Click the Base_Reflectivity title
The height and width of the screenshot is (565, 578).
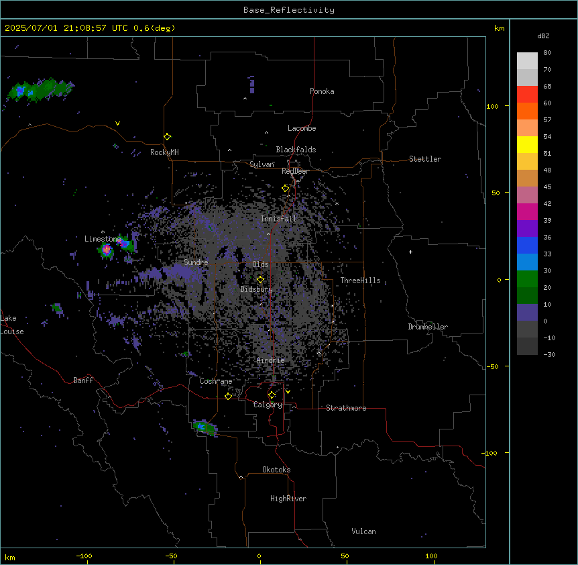(289, 10)
